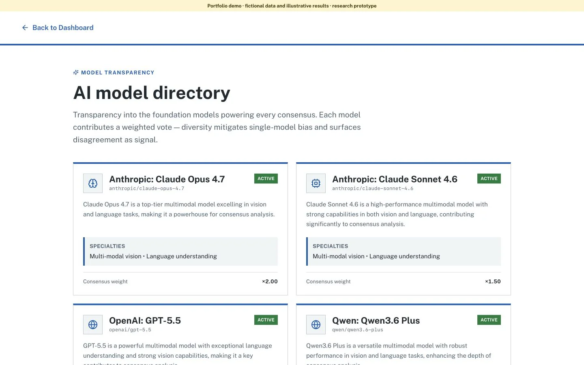Click the Anthropic: Claude Sonnet 4.6 title
The width and height of the screenshot is (584, 365).
click(x=395, y=179)
